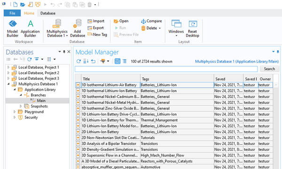Click the Add Database button

tap(78, 28)
